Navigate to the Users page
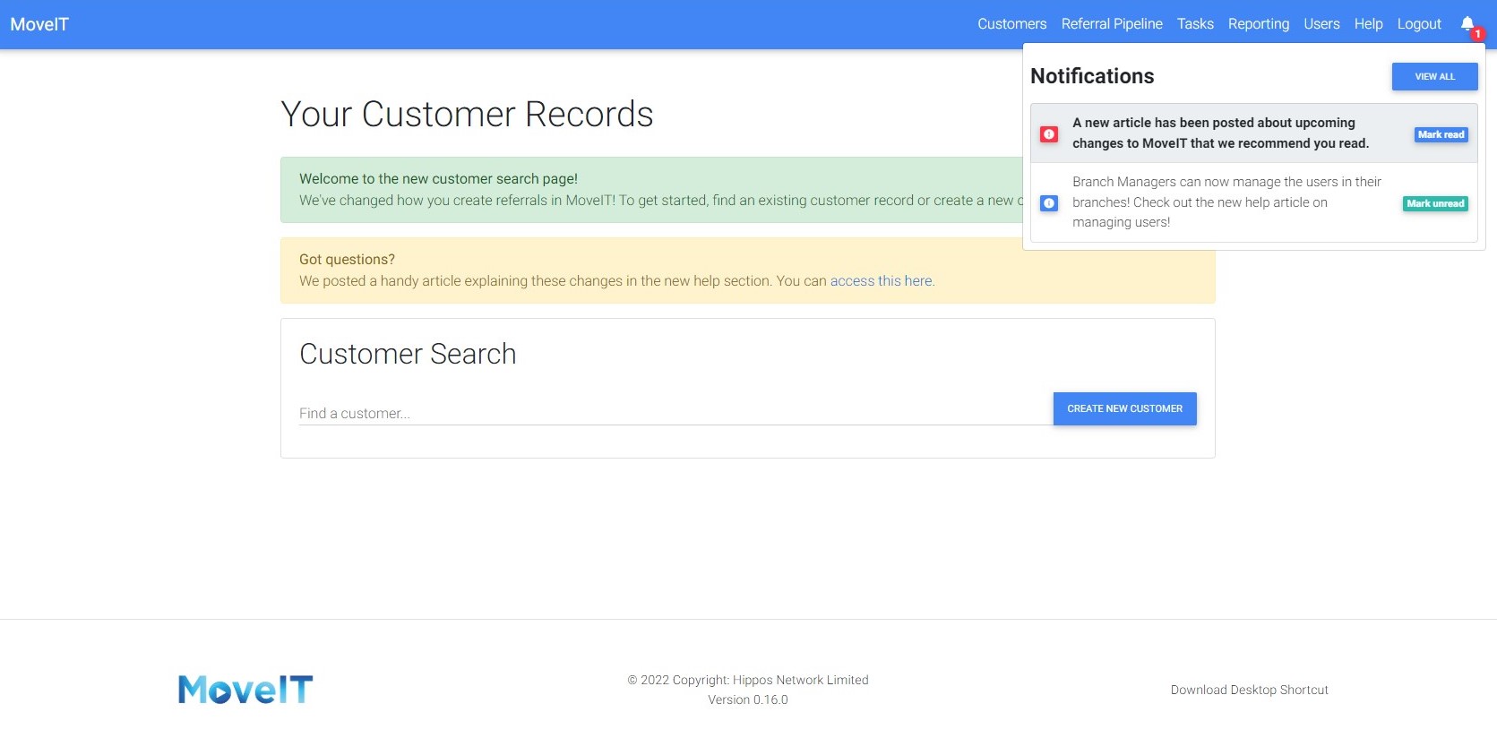 point(1321,24)
